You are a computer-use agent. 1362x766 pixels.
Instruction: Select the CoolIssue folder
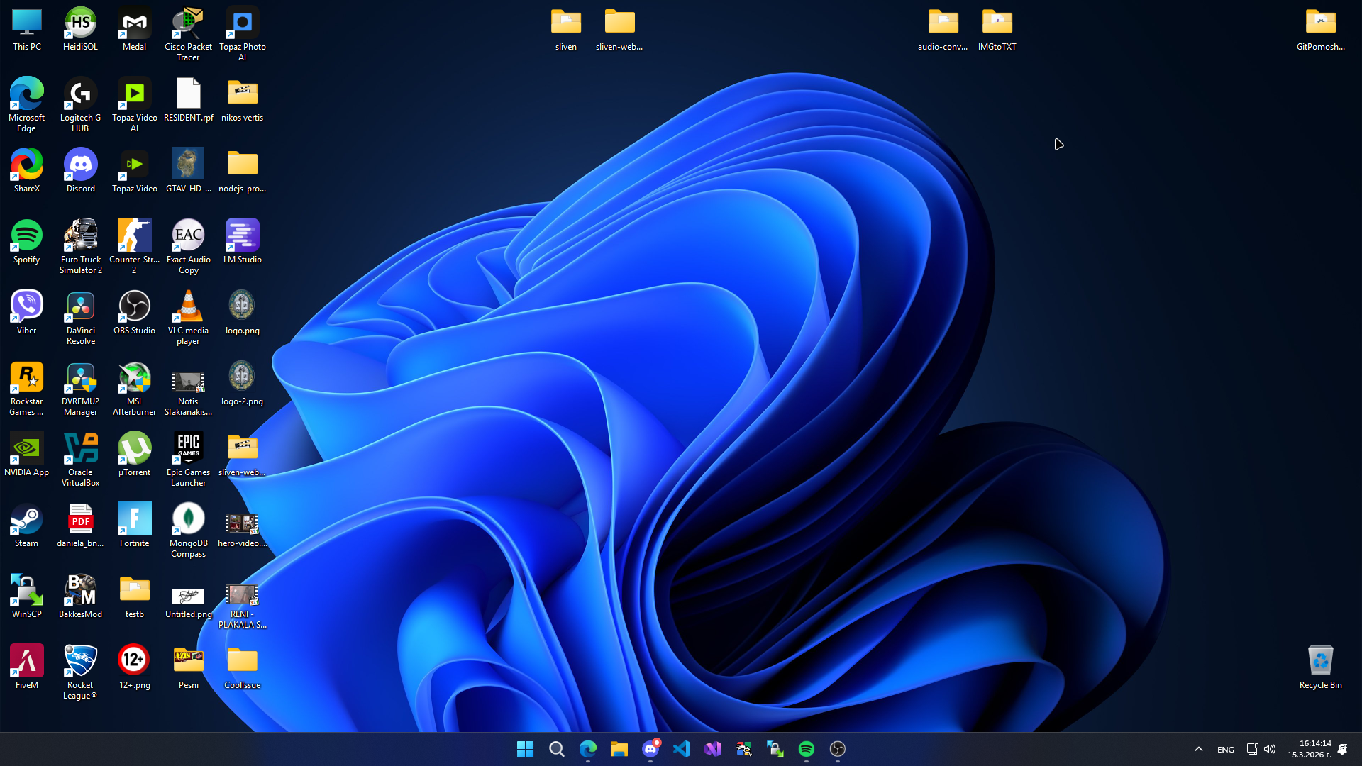[243, 668]
